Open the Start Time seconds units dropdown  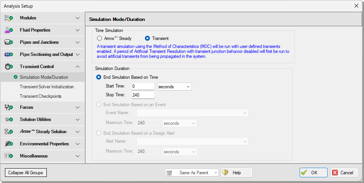click(174, 87)
